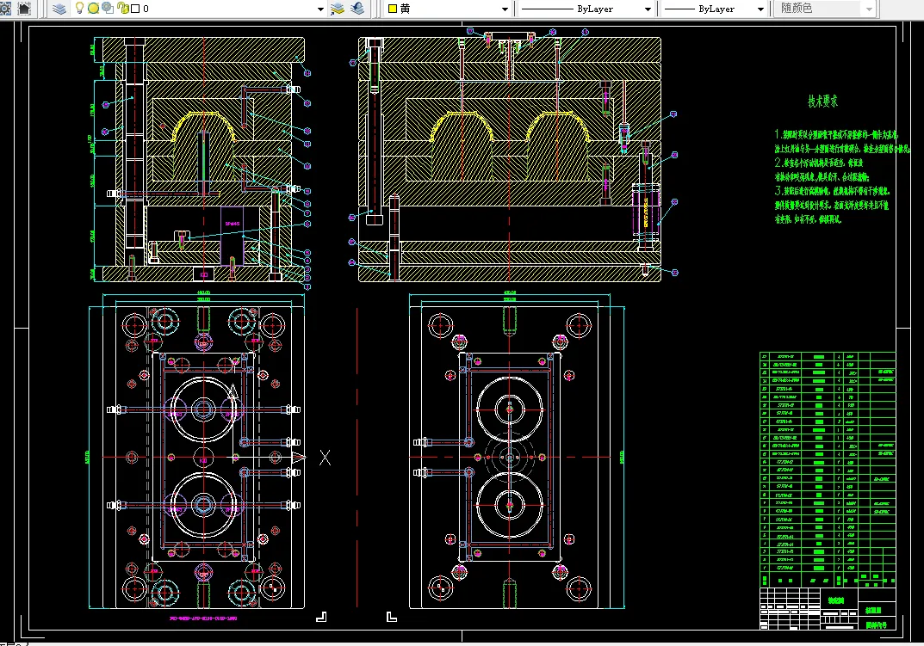Click the workspace settings gear icon
The width and height of the screenshot is (924, 646).
[x=6, y=9]
